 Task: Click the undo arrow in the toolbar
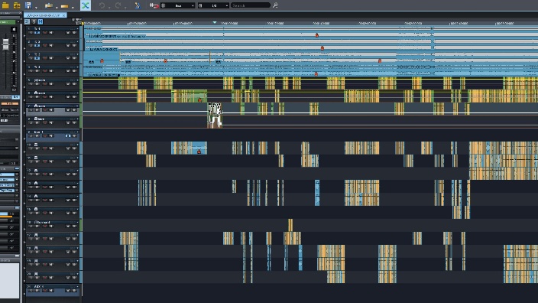[x=102, y=5]
